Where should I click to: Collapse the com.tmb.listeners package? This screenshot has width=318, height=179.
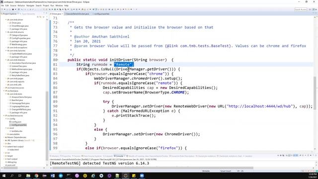click(x=6, y=60)
